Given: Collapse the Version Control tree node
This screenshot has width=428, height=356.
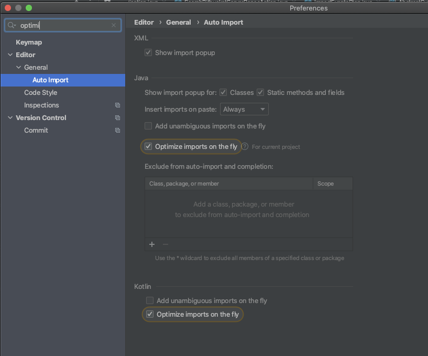Looking at the screenshot, I should [10, 118].
